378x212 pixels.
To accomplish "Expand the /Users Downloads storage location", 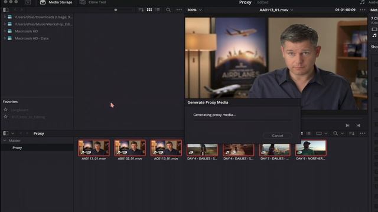I will tap(4, 17).
